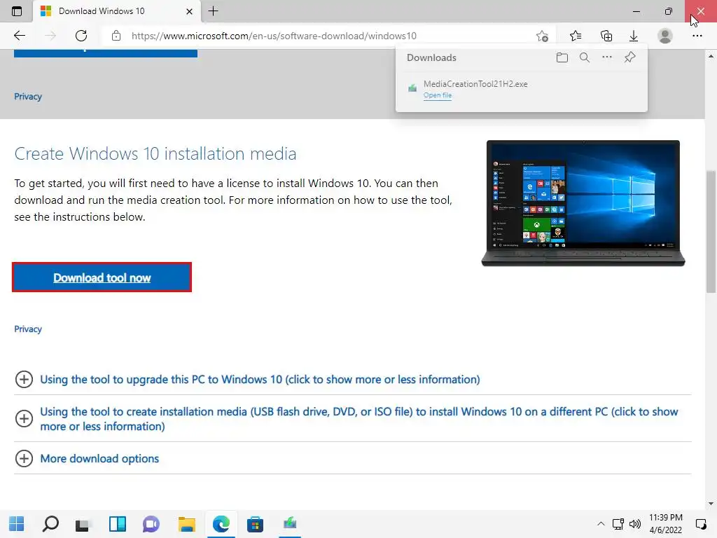Image resolution: width=717 pixels, height=538 pixels.
Task: Open network status tray icon
Action: (x=618, y=524)
